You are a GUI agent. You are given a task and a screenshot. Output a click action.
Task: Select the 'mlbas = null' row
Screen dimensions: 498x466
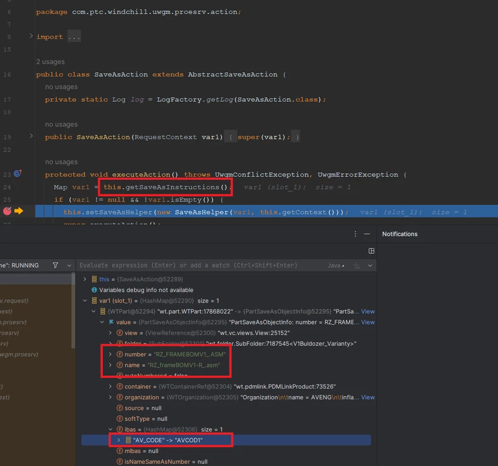click(226, 451)
